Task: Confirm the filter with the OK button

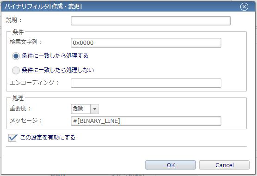Action: click(x=170, y=165)
